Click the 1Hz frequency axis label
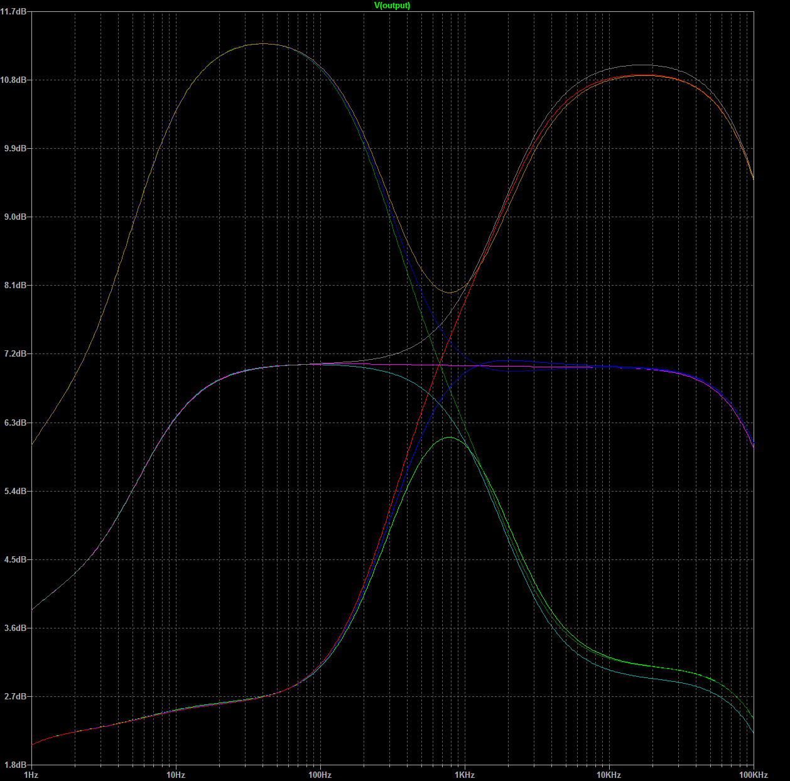Screen dimensions: 790x781 pyautogui.click(x=31, y=775)
